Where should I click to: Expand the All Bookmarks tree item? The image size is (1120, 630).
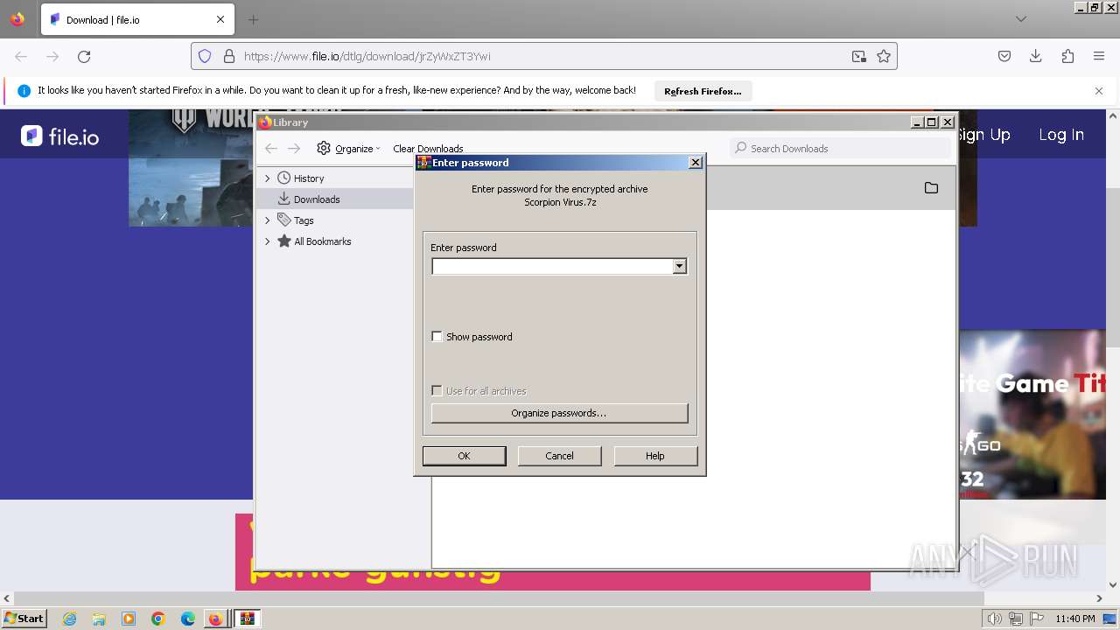pyautogui.click(x=268, y=241)
